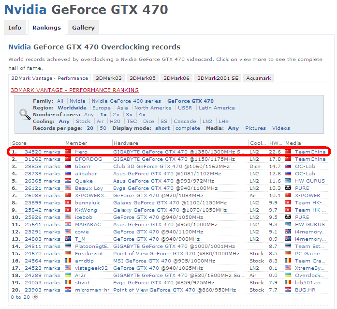
Task: Filter region by North America
Action: [153, 108]
